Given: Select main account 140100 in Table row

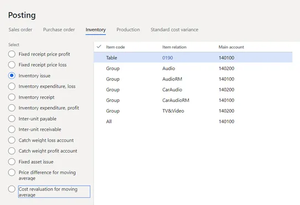Looking at the screenshot, I should [227, 58].
